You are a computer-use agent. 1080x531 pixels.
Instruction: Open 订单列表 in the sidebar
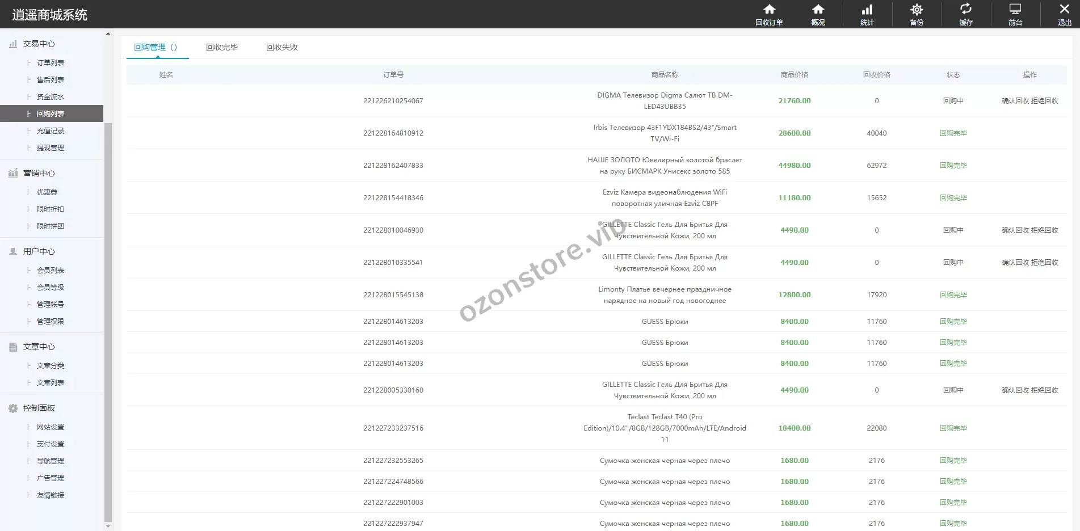(x=51, y=63)
